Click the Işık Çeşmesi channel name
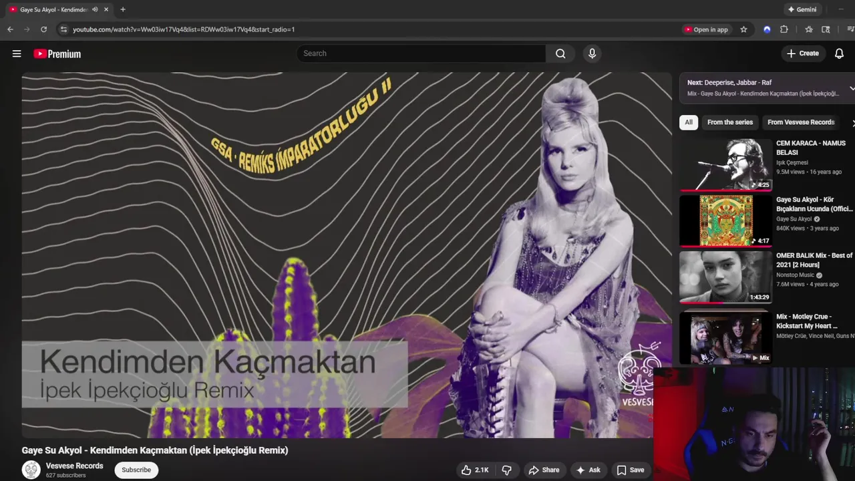 (792, 162)
